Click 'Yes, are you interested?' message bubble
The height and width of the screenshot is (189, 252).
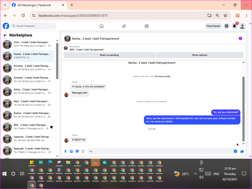tap(226, 112)
